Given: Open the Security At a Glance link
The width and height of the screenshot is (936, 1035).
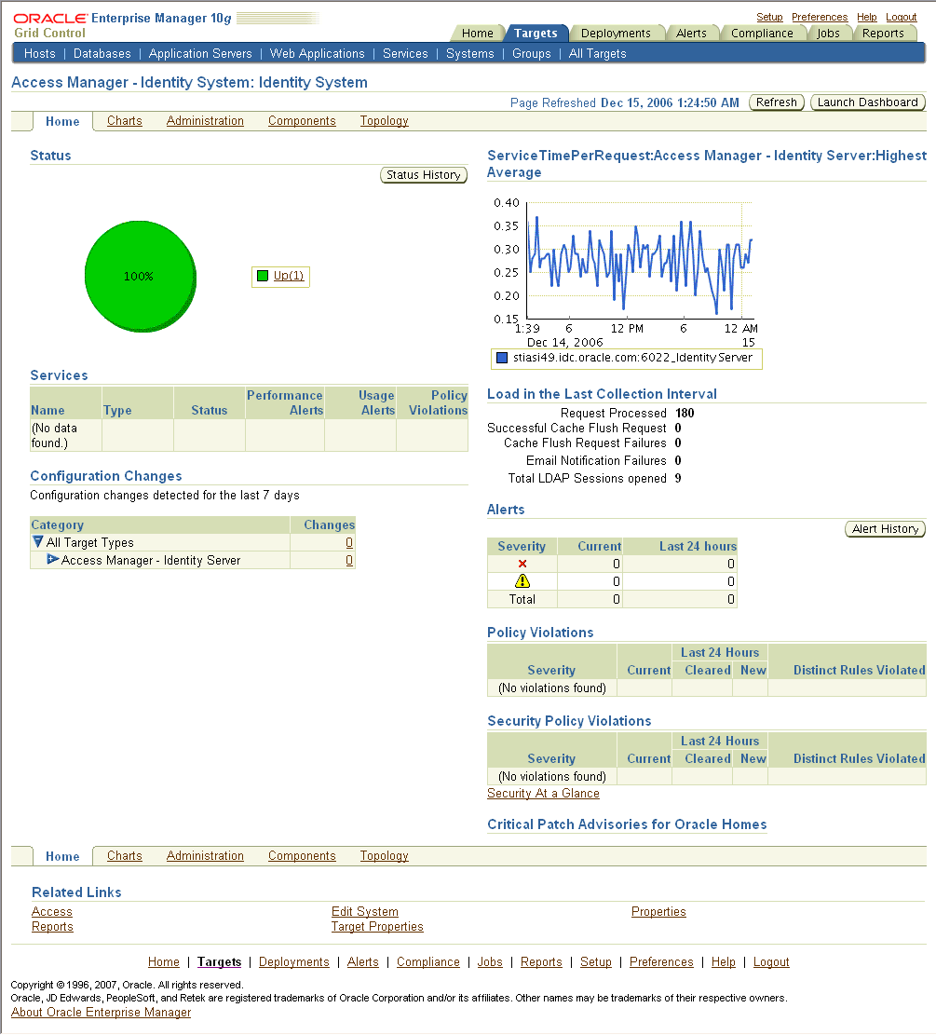Looking at the screenshot, I should coord(543,794).
